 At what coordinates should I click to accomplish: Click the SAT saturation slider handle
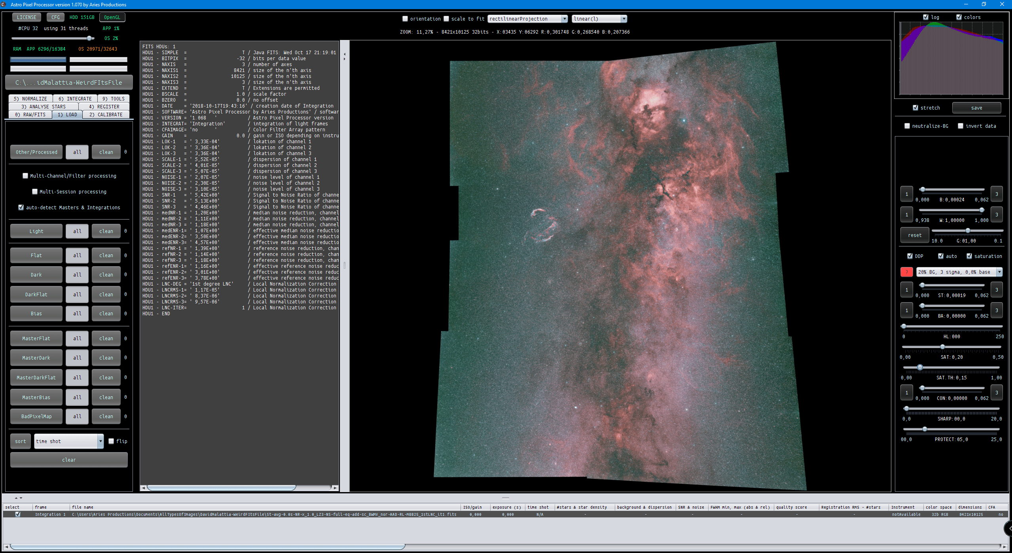(x=942, y=347)
